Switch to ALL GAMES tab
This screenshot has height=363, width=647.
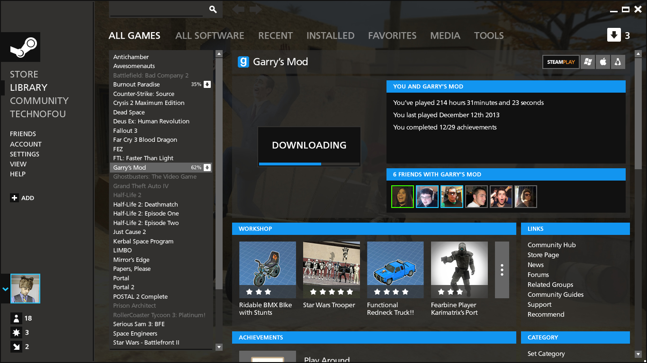click(135, 35)
